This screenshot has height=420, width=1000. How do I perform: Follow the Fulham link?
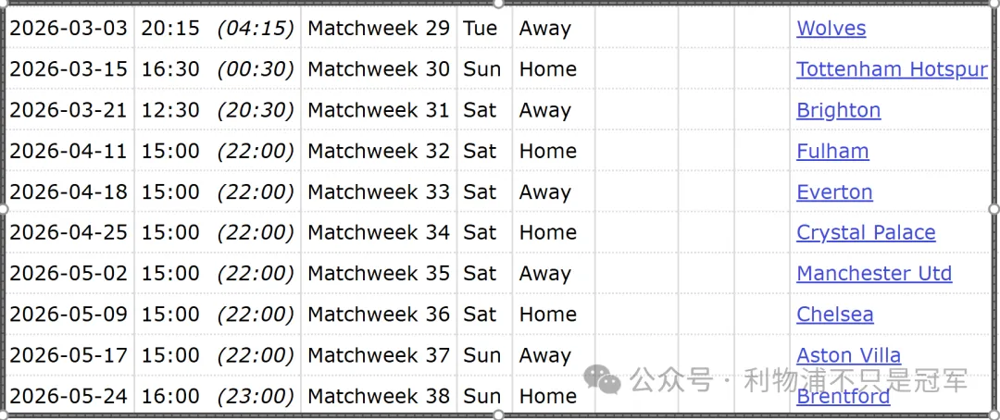click(x=832, y=151)
